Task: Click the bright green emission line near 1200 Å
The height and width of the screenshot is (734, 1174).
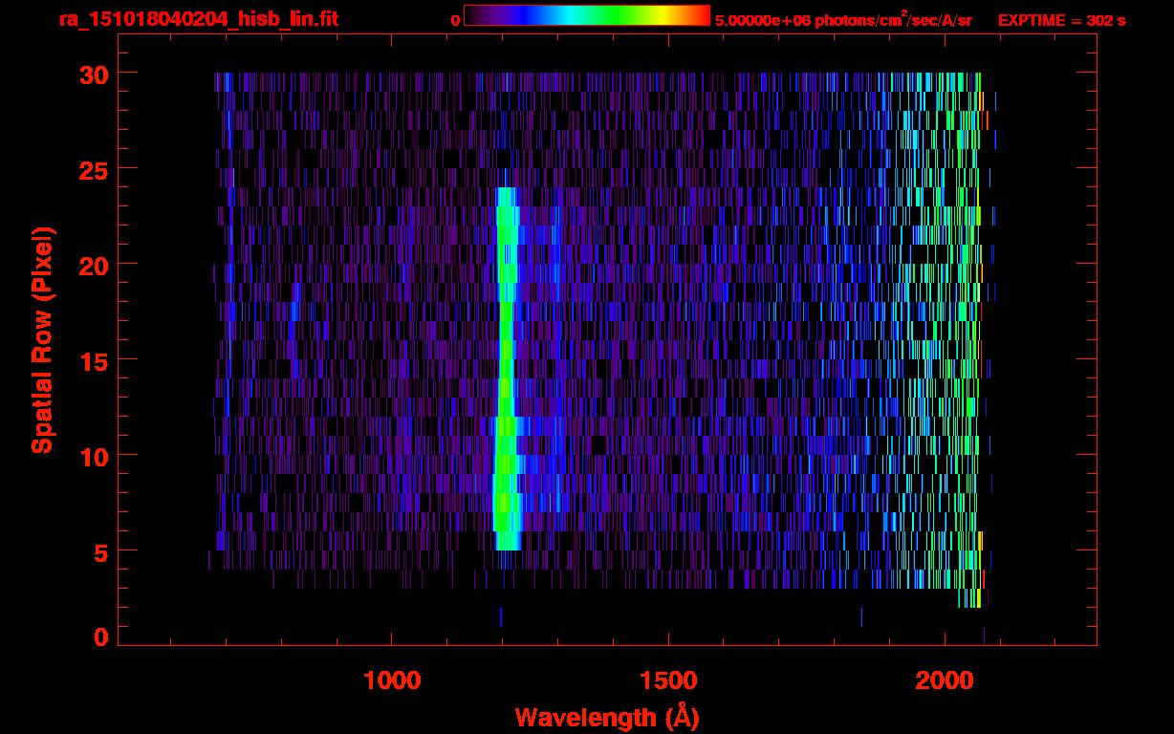Action: 505,363
